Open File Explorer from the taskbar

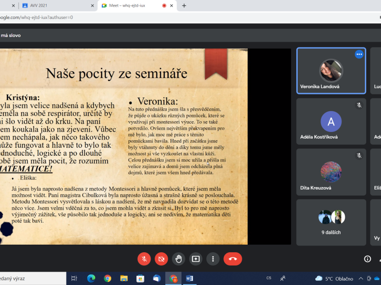pyautogui.click(x=124, y=278)
